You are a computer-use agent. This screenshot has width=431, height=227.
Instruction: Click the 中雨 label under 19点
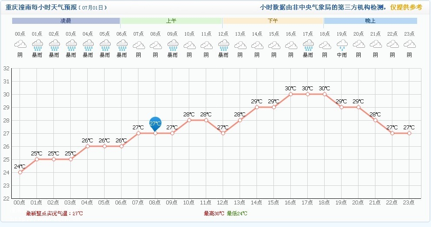point(342,55)
